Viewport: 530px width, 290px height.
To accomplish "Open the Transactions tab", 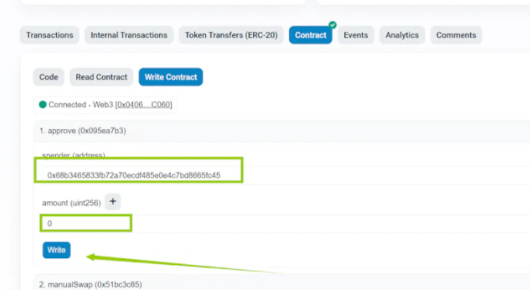I will [x=50, y=35].
